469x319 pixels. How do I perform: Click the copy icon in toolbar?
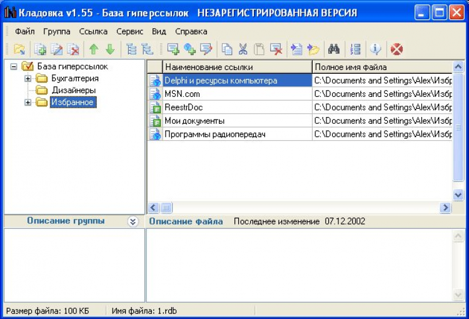point(227,49)
